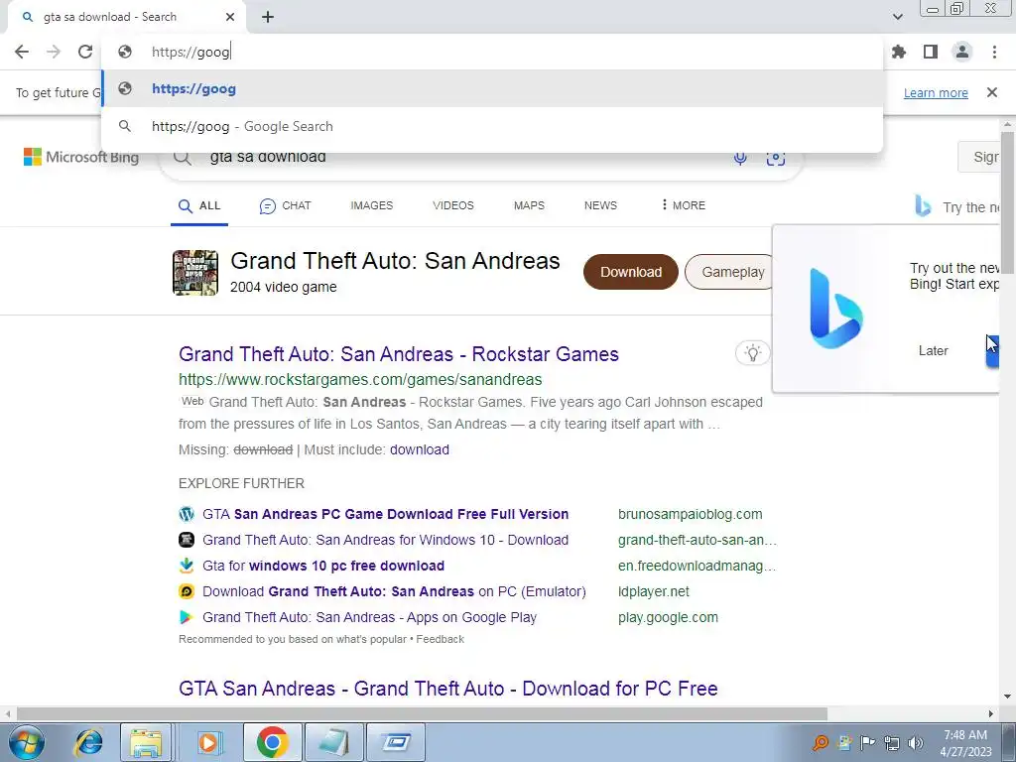Open the Windows Start button
Image resolution: width=1016 pixels, height=762 pixels.
pyautogui.click(x=26, y=742)
